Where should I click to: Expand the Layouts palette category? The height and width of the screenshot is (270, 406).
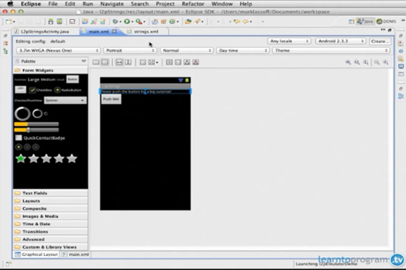(50, 201)
